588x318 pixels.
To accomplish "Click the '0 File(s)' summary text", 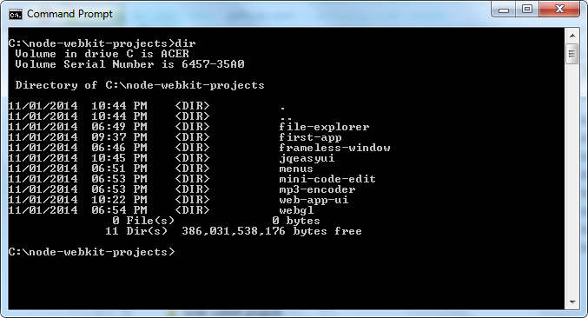I will tap(143, 221).
